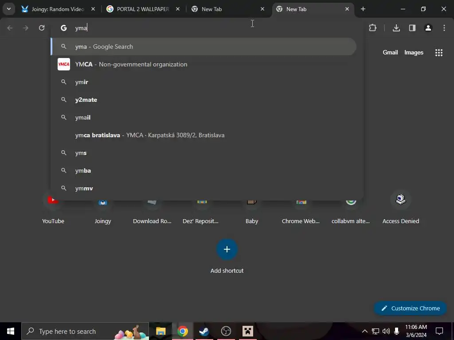
Task: Close the active New Tab tab
Action: tap(347, 9)
